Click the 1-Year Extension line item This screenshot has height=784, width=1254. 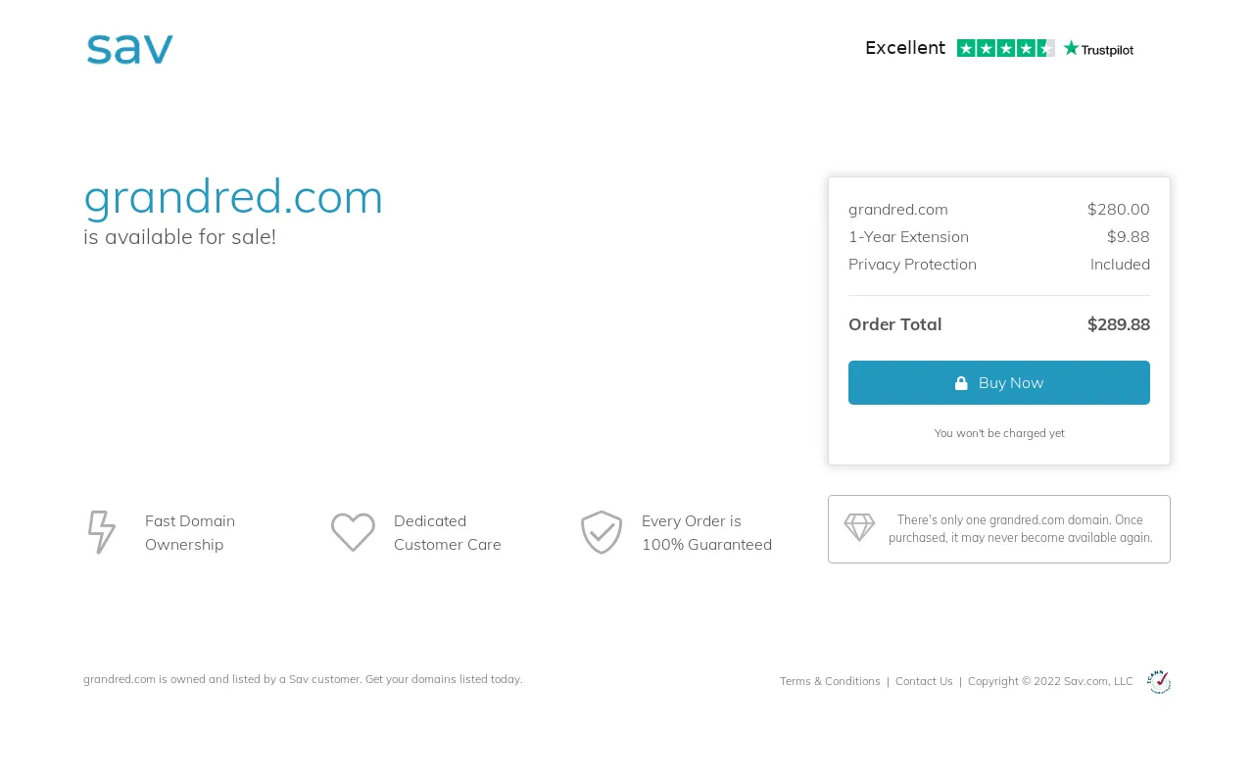tap(999, 236)
